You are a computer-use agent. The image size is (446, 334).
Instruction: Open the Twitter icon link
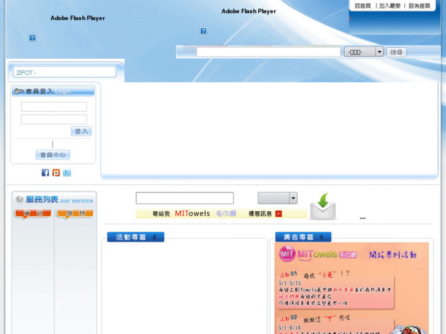point(67,173)
